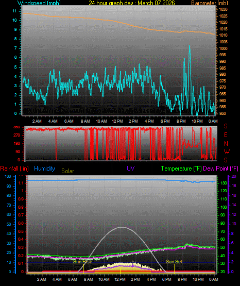Select 1010 on the barometer axis

[223, 35]
